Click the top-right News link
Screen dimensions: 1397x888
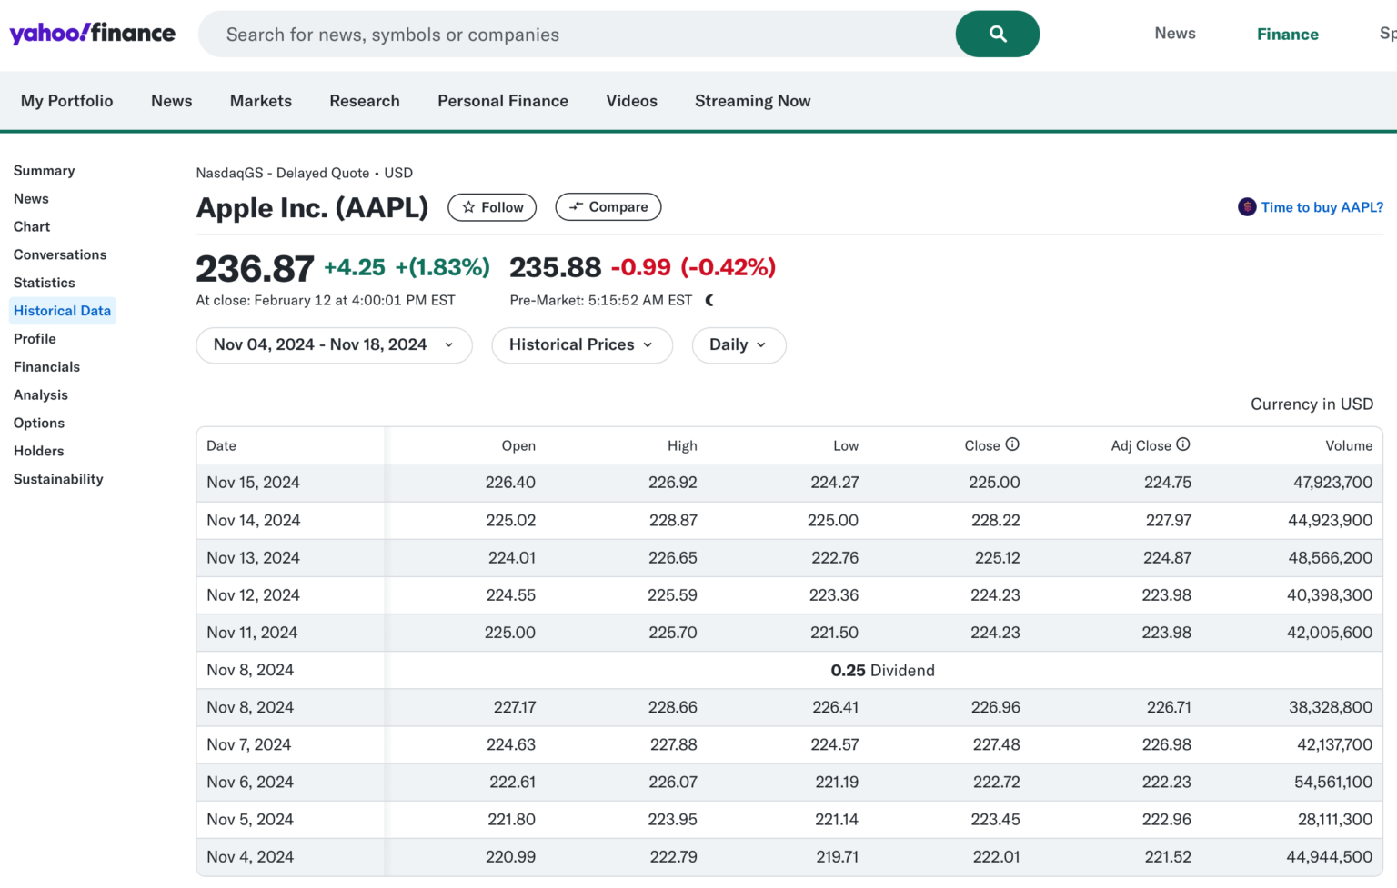click(x=1175, y=34)
